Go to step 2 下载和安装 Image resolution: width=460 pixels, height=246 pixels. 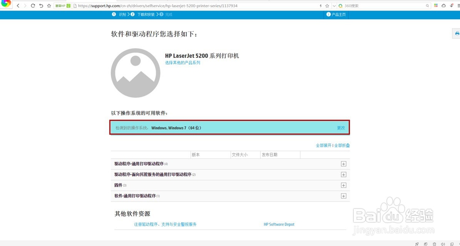[x=143, y=14]
